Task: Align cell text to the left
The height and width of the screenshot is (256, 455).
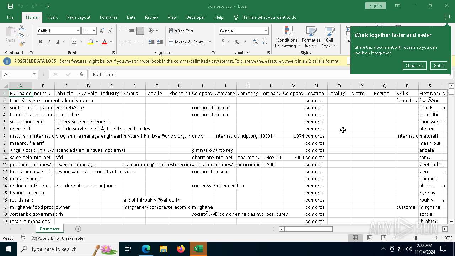Action: pyautogui.click(x=123, y=42)
